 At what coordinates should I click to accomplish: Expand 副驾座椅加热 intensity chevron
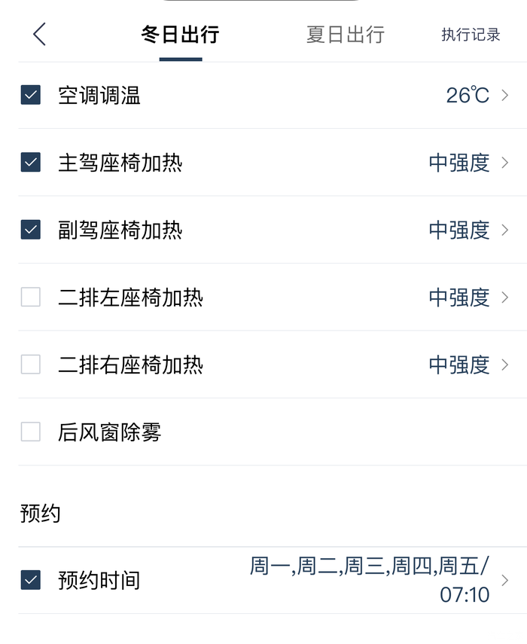click(x=505, y=230)
